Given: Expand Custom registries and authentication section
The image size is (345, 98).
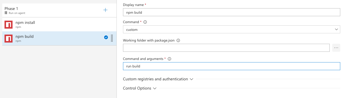Looking at the screenshot, I should (x=158, y=79).
